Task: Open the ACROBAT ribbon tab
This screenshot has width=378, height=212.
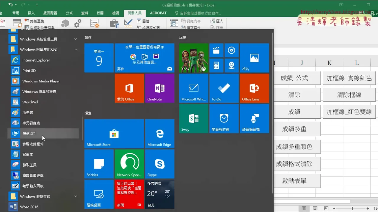Action: click(x=158, y=13)
